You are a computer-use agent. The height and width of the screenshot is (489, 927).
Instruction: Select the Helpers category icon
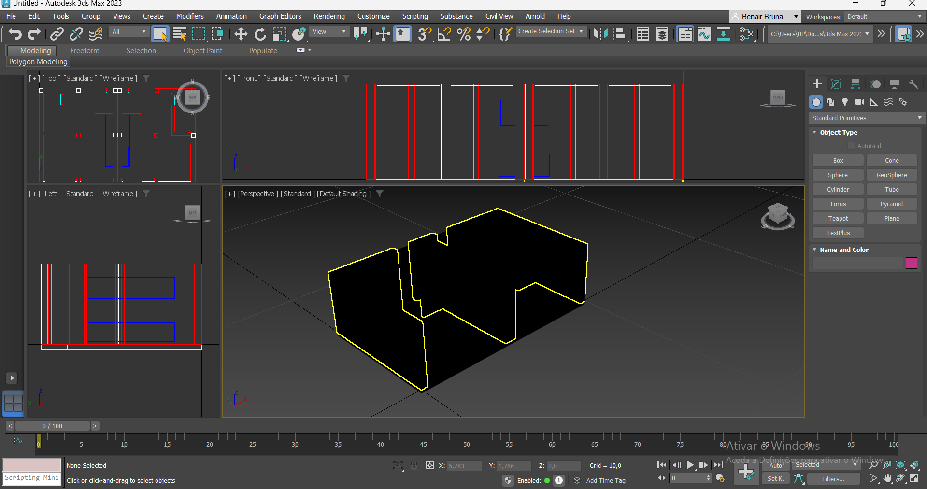874,102
